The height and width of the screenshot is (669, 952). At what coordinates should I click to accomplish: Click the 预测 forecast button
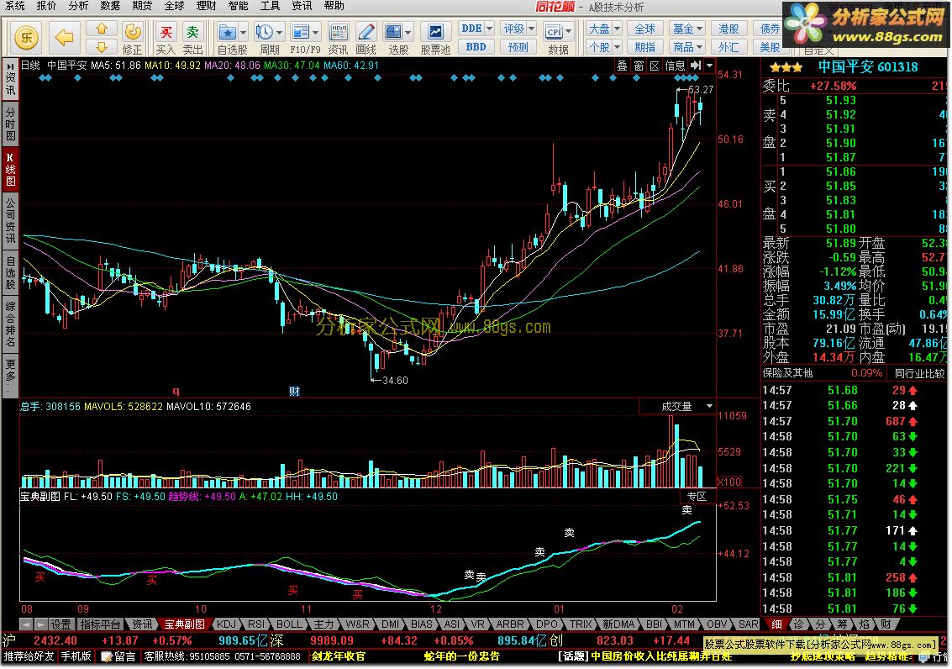[518, 47]
